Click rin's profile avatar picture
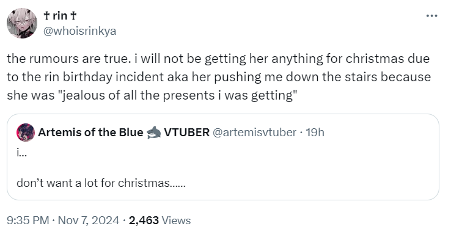 [x=22, y=23]
